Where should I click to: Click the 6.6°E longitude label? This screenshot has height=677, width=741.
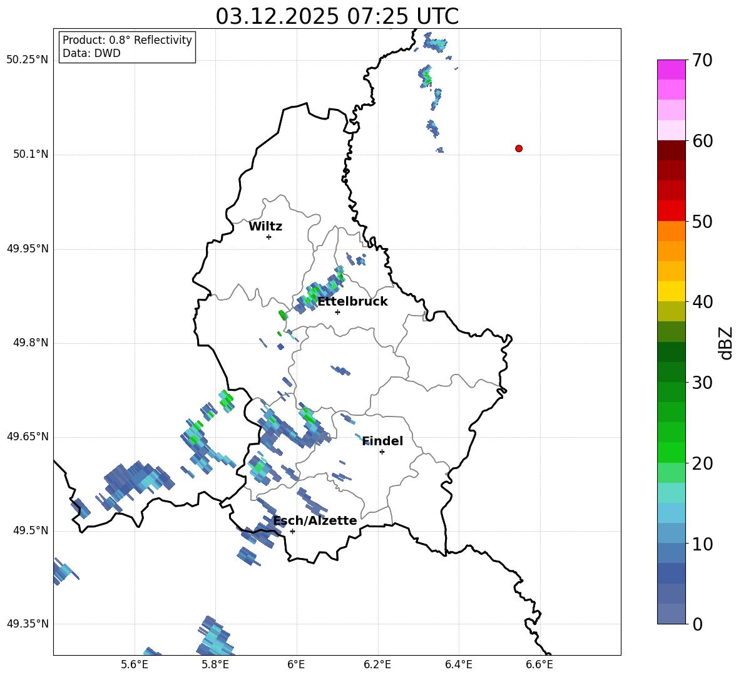pos(539,664)
